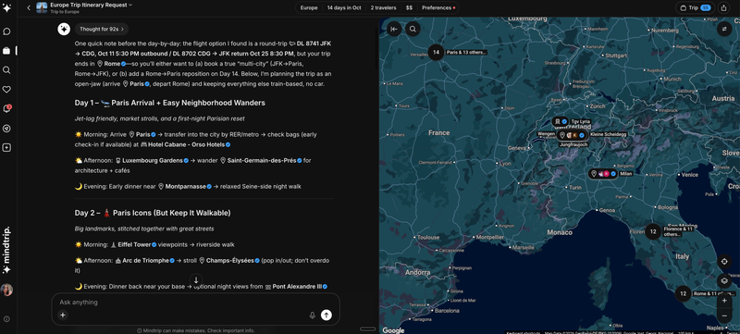Click the Mindtrip sparkle logo at top left
The width and height of the screenshot is (740, 334).
pos(6,8)
